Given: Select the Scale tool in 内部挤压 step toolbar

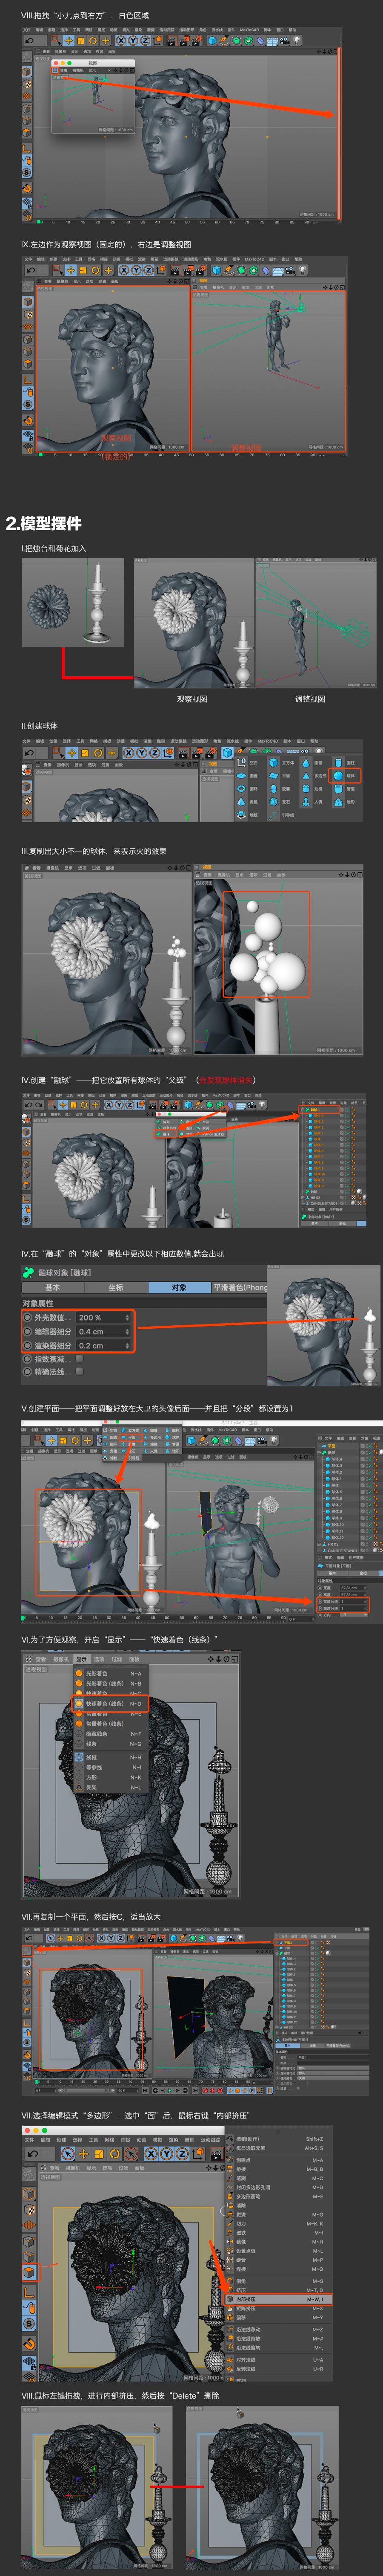Looking at the screenshot, I should pyautogui.click(x=99, y=2153).
